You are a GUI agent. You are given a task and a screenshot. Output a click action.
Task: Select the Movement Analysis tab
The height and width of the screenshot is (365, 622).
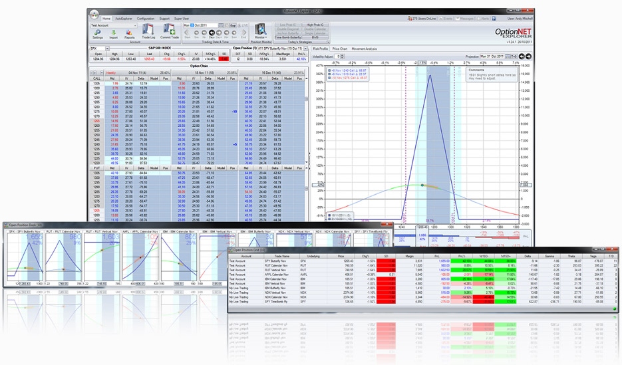364,49
